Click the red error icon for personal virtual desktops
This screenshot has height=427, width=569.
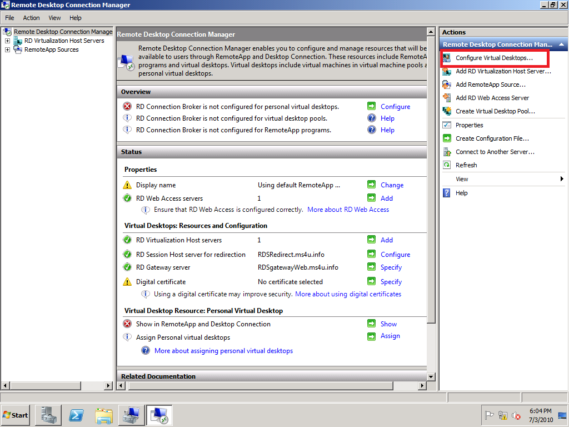pyautogui.click(x=127, y=106)
